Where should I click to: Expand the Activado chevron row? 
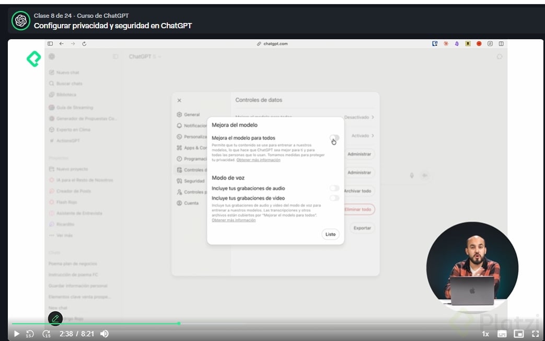click(363, 135)
